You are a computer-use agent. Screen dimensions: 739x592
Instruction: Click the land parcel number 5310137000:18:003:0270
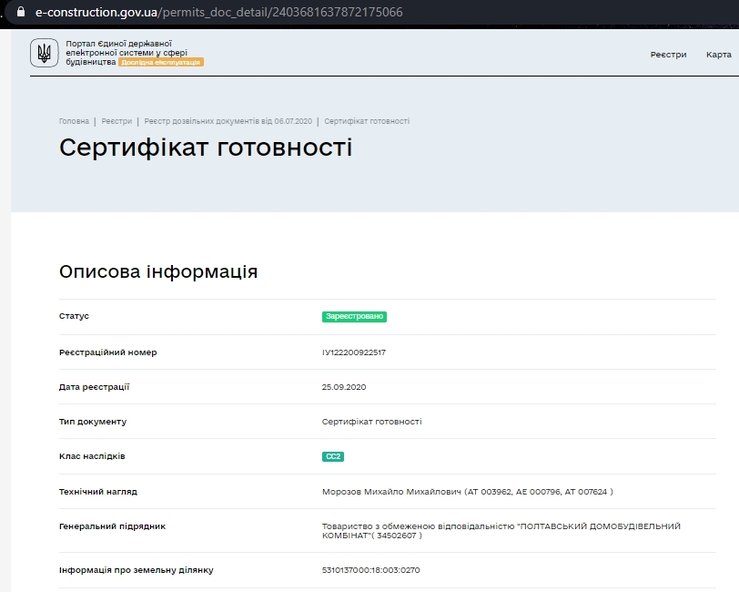(x=371, y=570)
